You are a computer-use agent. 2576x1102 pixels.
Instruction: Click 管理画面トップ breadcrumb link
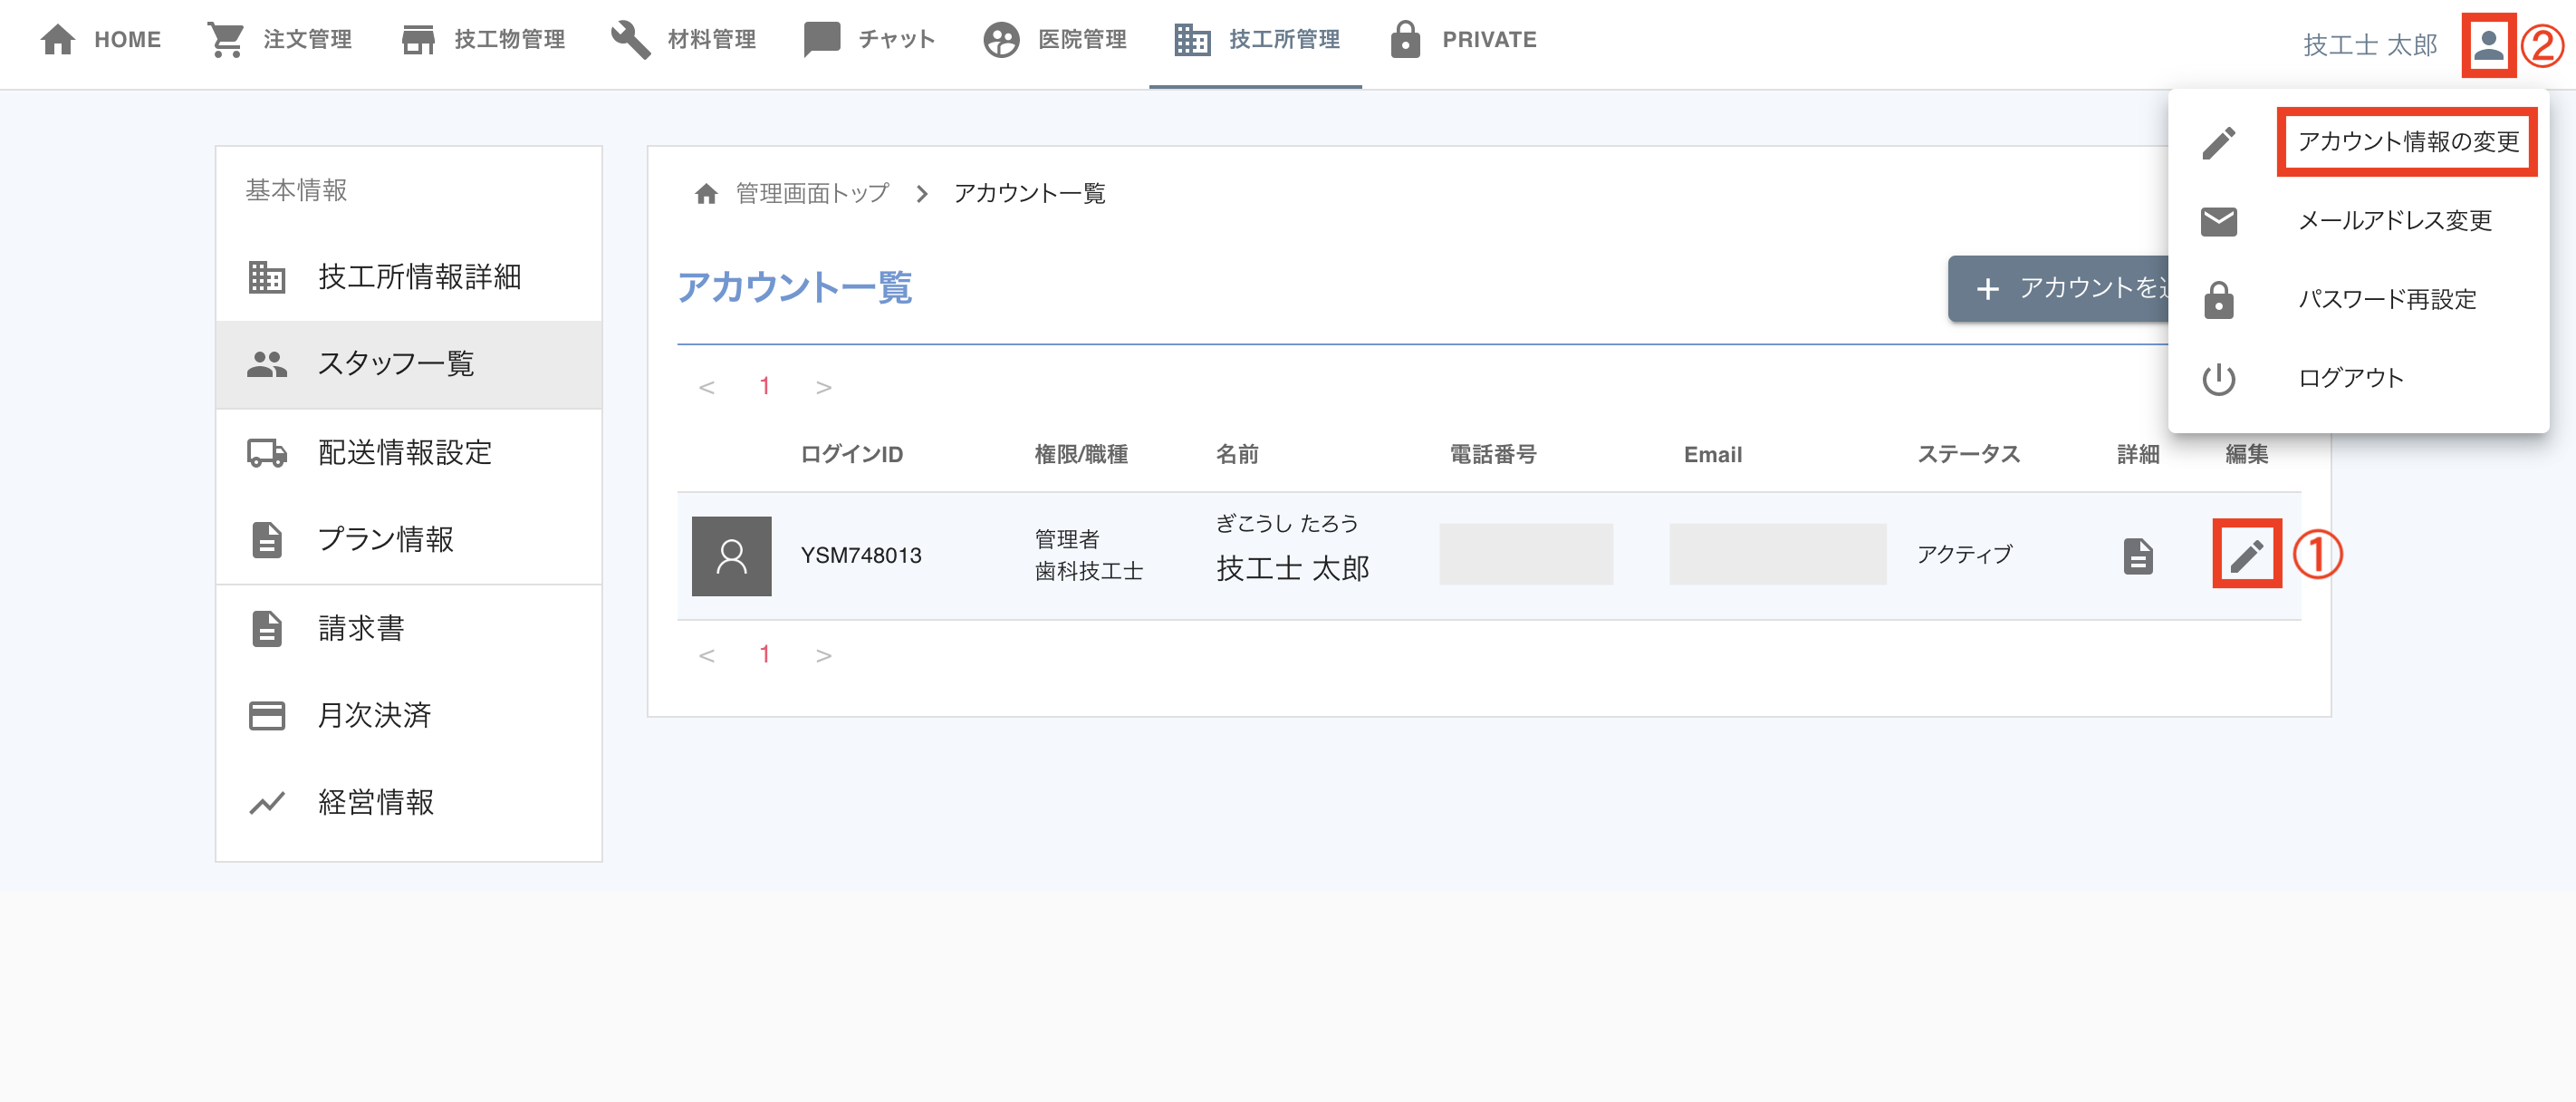coord(812,193)
